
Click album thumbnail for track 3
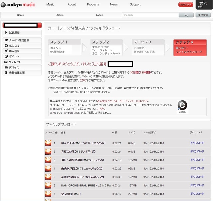click(48, 160)
